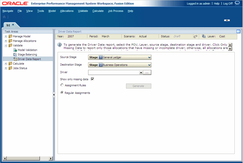This screenshot has width=243, height=163.
Task: Click the information icon above the instructions
Action: click(60, 45)
